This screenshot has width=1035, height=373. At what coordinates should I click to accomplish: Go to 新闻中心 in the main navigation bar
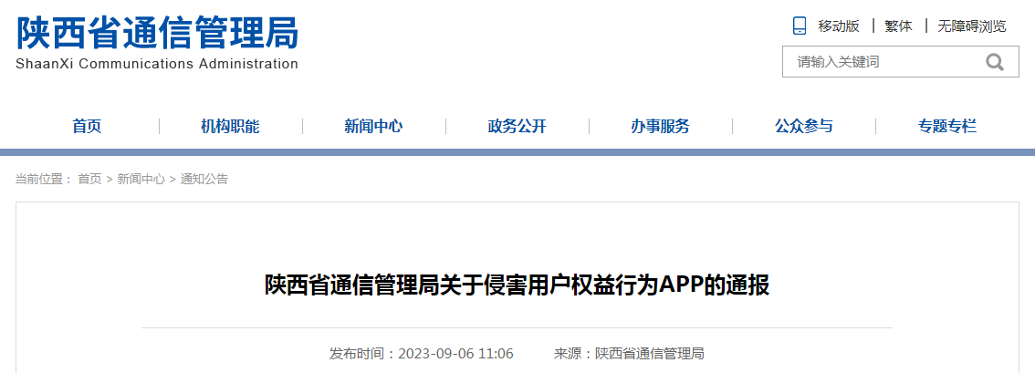tap(373, 127)
